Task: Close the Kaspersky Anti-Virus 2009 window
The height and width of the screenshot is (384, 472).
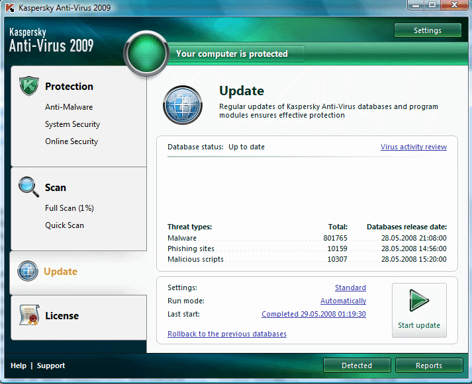Action: tap(455, 5)
